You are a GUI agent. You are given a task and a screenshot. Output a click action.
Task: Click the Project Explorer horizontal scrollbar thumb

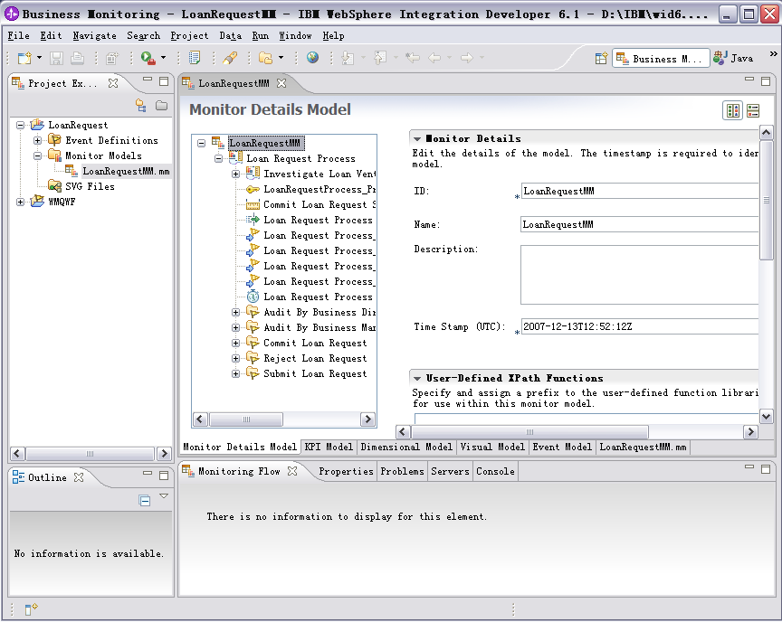90,454
